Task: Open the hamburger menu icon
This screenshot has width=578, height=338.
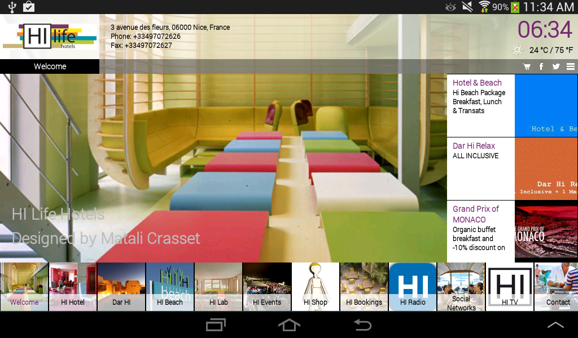Action: point(571,66)
